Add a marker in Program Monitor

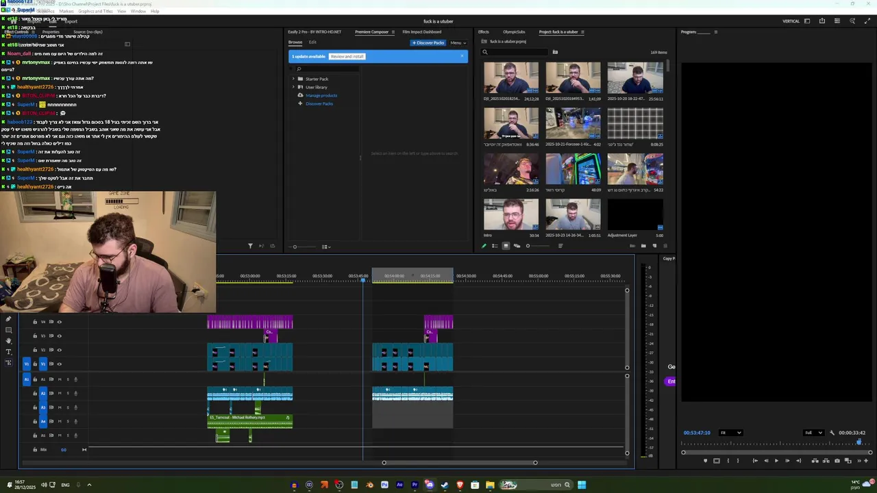706,461
